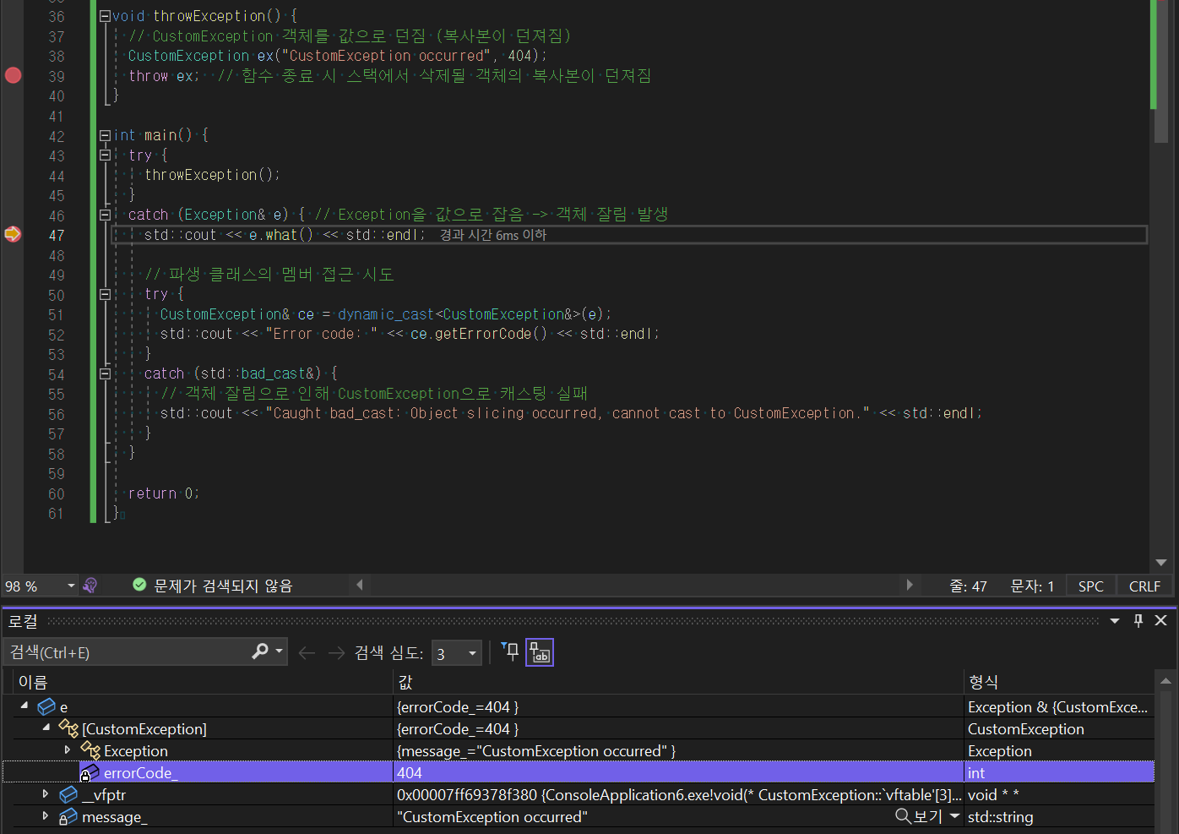Click the 문제가 검색되지 않음 status text
Viewport: 1179px width, 834px height.
point(223,586)
